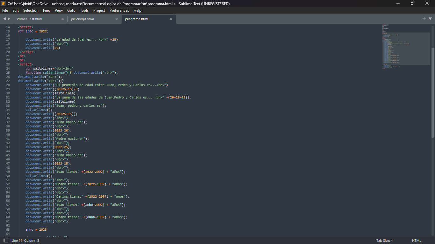Go to previous tab with left arrow

[4, 19]
